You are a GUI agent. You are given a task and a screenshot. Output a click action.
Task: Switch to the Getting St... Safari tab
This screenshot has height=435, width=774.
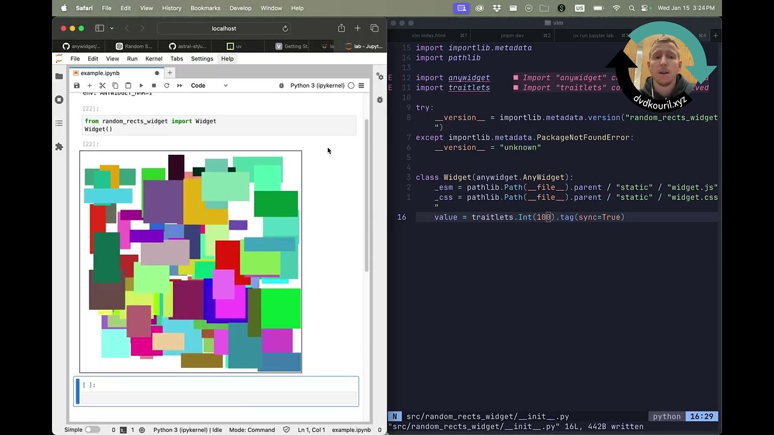(x=292, y=46)
